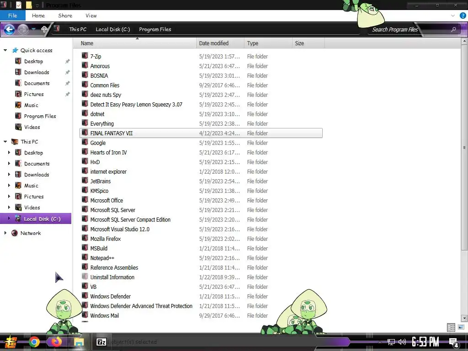
Task: Open Firefox from the taskbar
Action: click(56, 342)
